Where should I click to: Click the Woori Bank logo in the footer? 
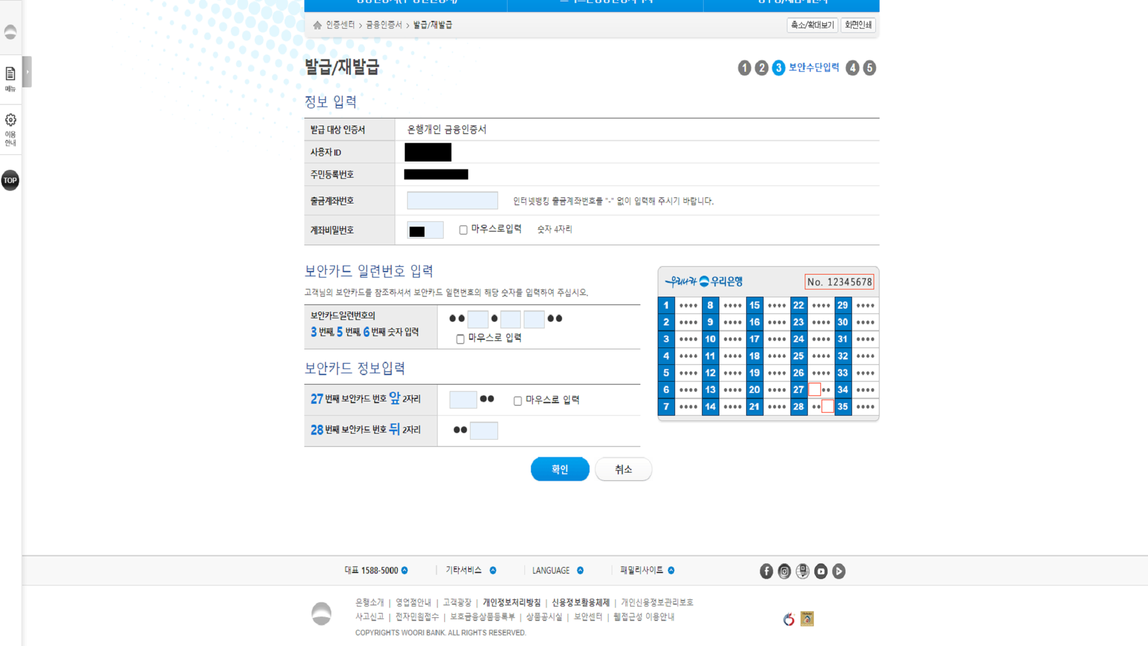(x=321, y=613)
